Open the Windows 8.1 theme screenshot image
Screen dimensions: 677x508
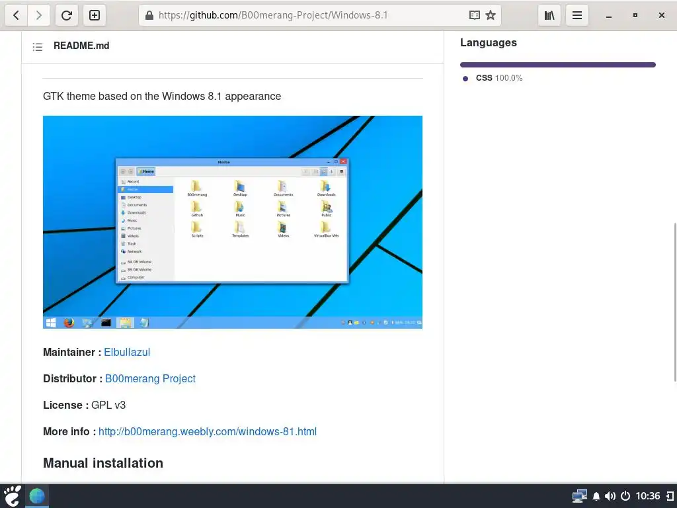pyautogui.click(x=233, y=222)
